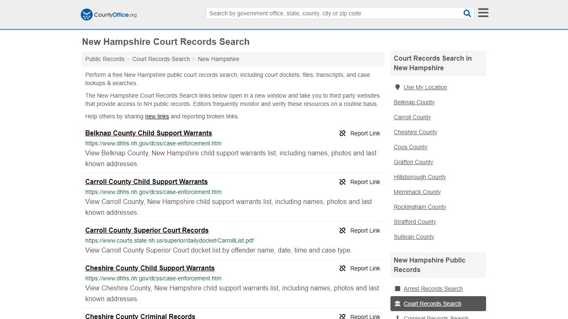
Task: Click the Carroll County Child Support case-enforcement URL
Action: [x=153, y=192]
